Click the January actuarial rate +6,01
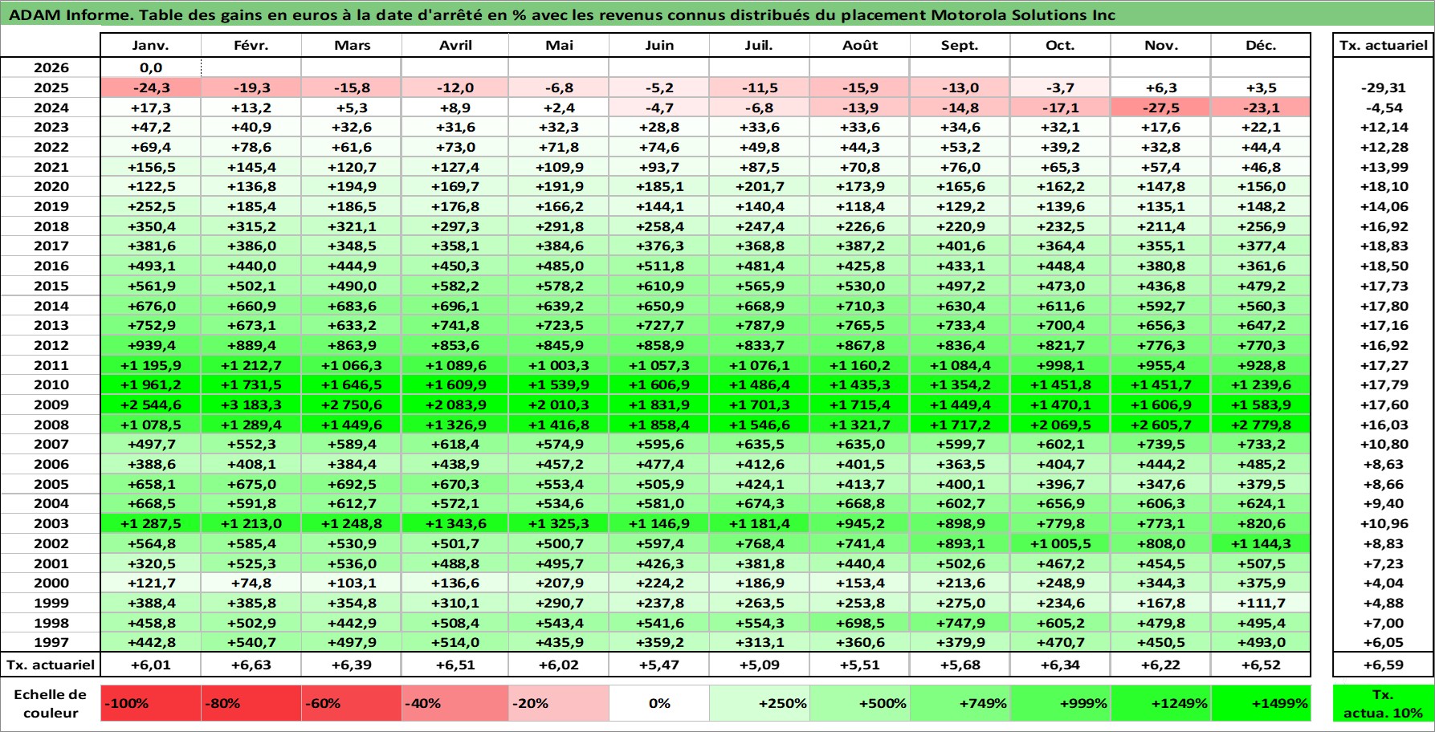Screen dimensions: 1435x732 [151, 665]
